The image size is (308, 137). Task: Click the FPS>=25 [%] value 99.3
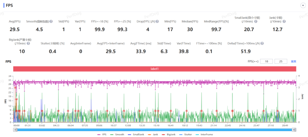122,30
